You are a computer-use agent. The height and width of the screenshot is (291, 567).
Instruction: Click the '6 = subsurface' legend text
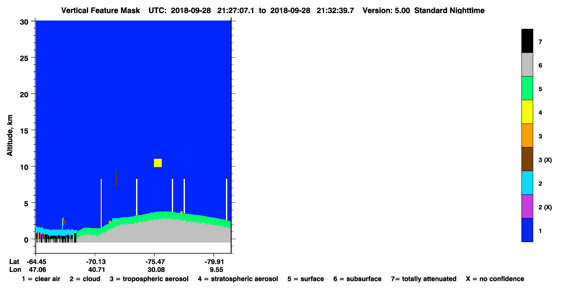(x=358, y=279)
